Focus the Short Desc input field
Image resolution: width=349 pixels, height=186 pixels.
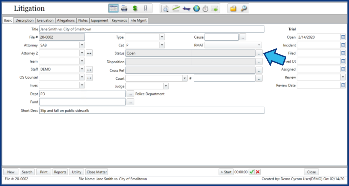[x=152, y=110]
